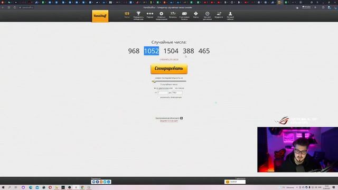Open the Opera browser taskbar icon
The image size is (338, 190).
point(50,187)
